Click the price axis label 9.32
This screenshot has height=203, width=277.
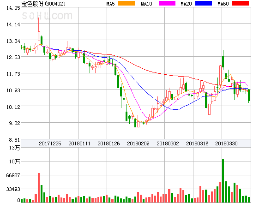[x=15, y=123]
